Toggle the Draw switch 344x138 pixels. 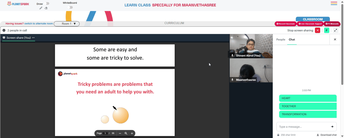(46, 3)
